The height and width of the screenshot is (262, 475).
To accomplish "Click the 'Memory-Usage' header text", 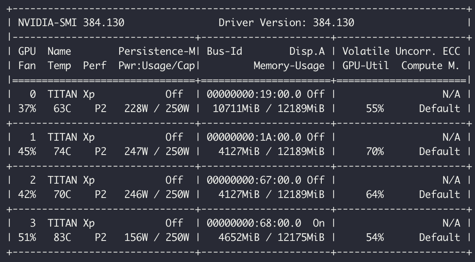I will (x=289, y=66).
